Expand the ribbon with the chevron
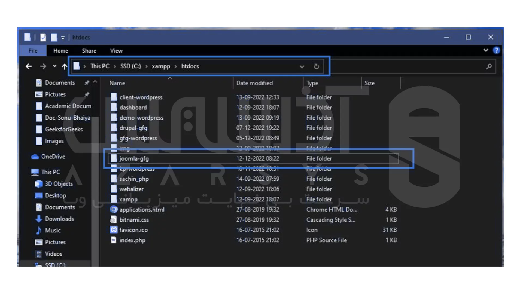 coord(486,50)
